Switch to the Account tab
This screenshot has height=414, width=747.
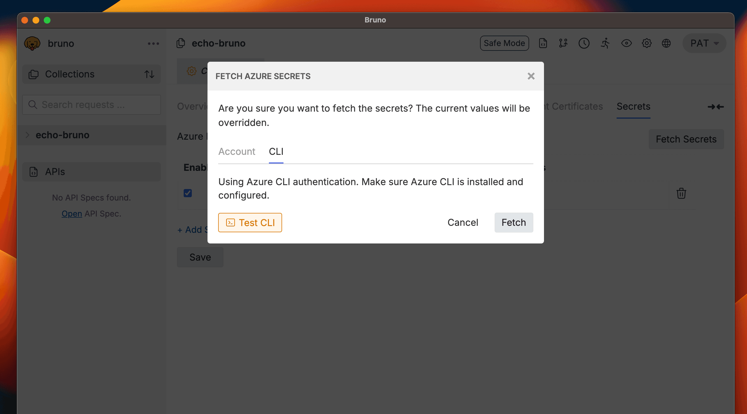(237, 151)
